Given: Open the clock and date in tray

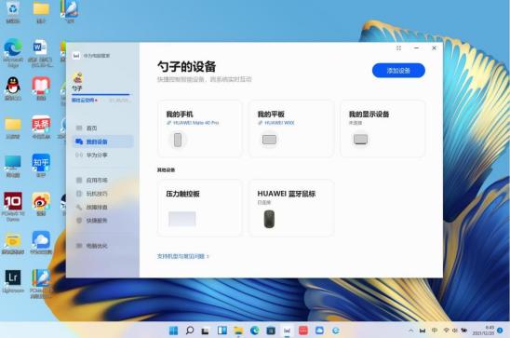Looking at the screenshot, I should 483,331.
